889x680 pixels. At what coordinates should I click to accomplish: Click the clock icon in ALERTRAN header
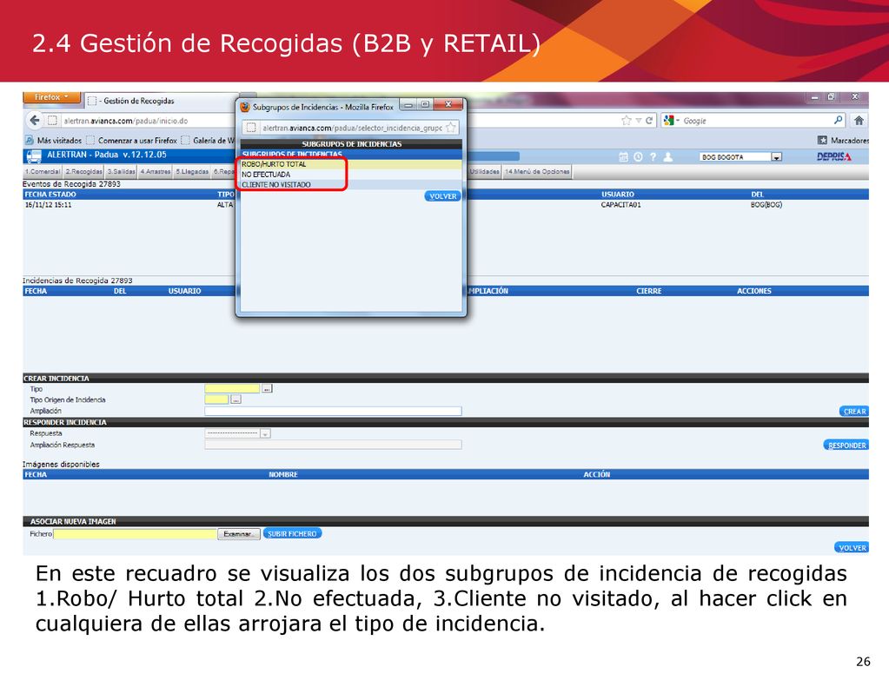click(x=638, y=157)
